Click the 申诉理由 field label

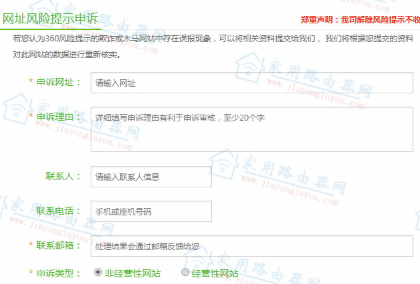coord(59,117)
